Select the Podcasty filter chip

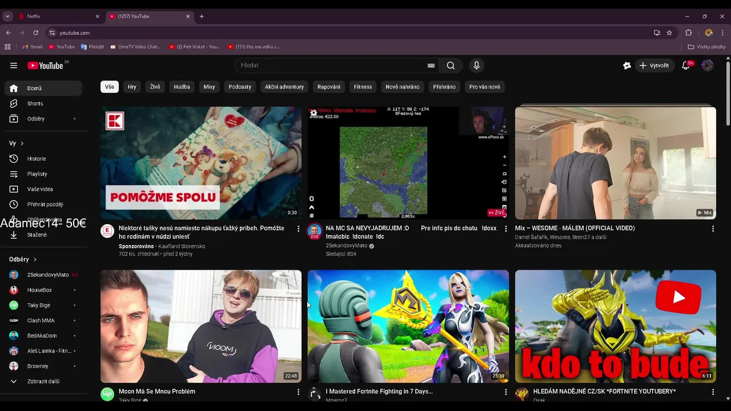pos(240,87)
